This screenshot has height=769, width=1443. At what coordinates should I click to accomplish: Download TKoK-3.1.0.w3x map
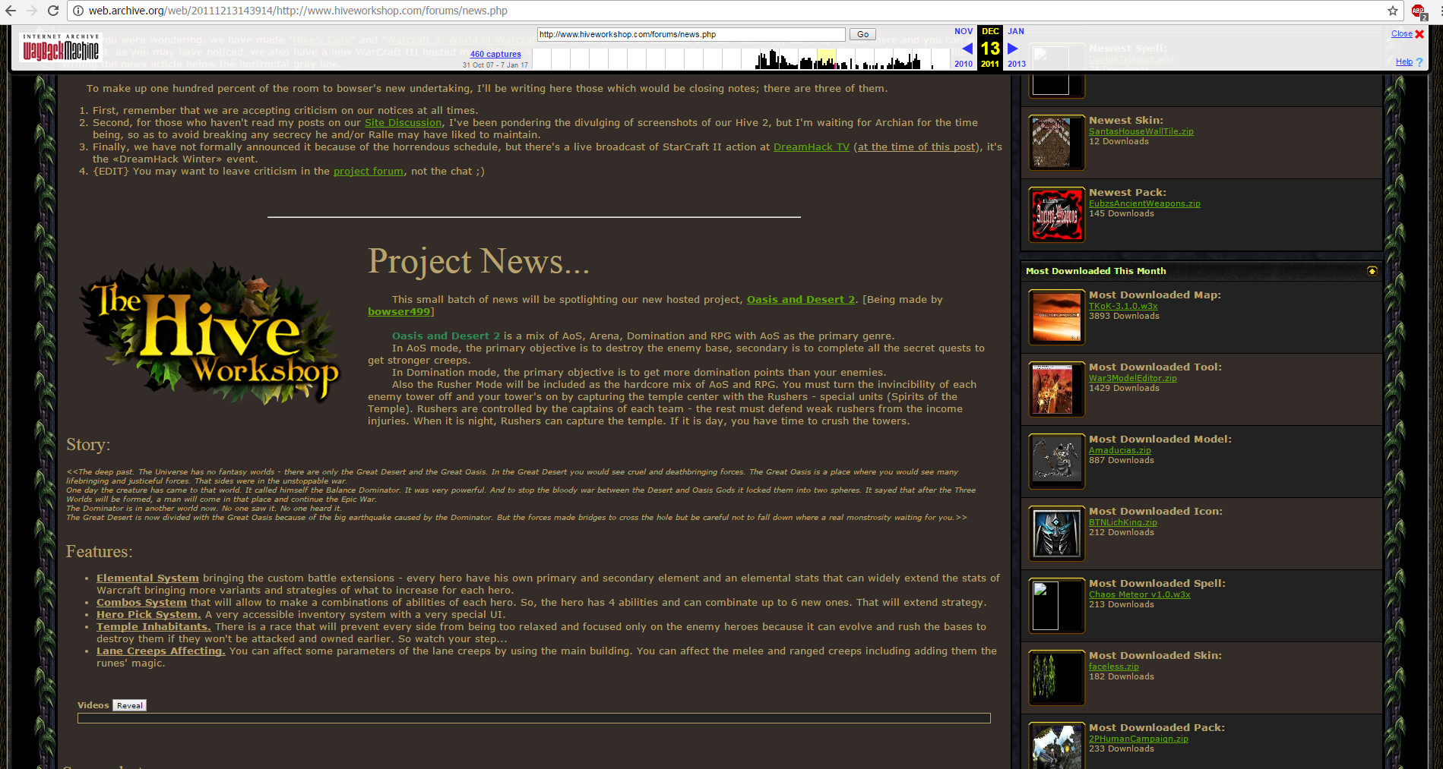click(x=1123, y=306)
